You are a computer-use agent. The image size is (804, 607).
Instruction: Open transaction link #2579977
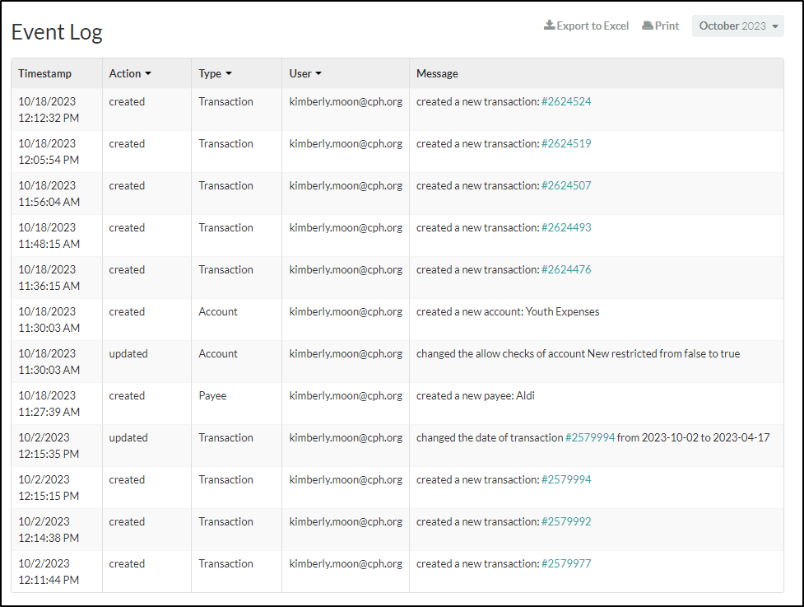(x=566, y=564)
